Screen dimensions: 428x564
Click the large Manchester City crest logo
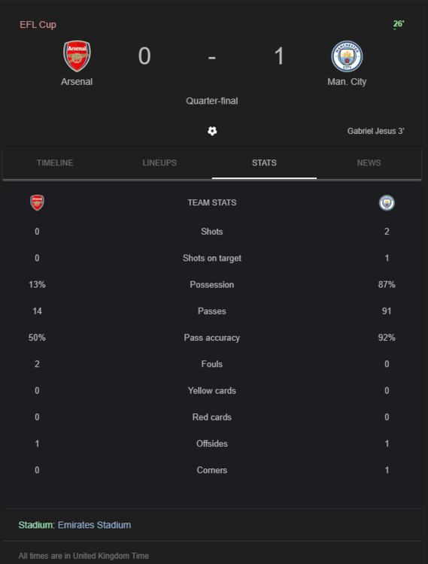[x=347, y=56]
